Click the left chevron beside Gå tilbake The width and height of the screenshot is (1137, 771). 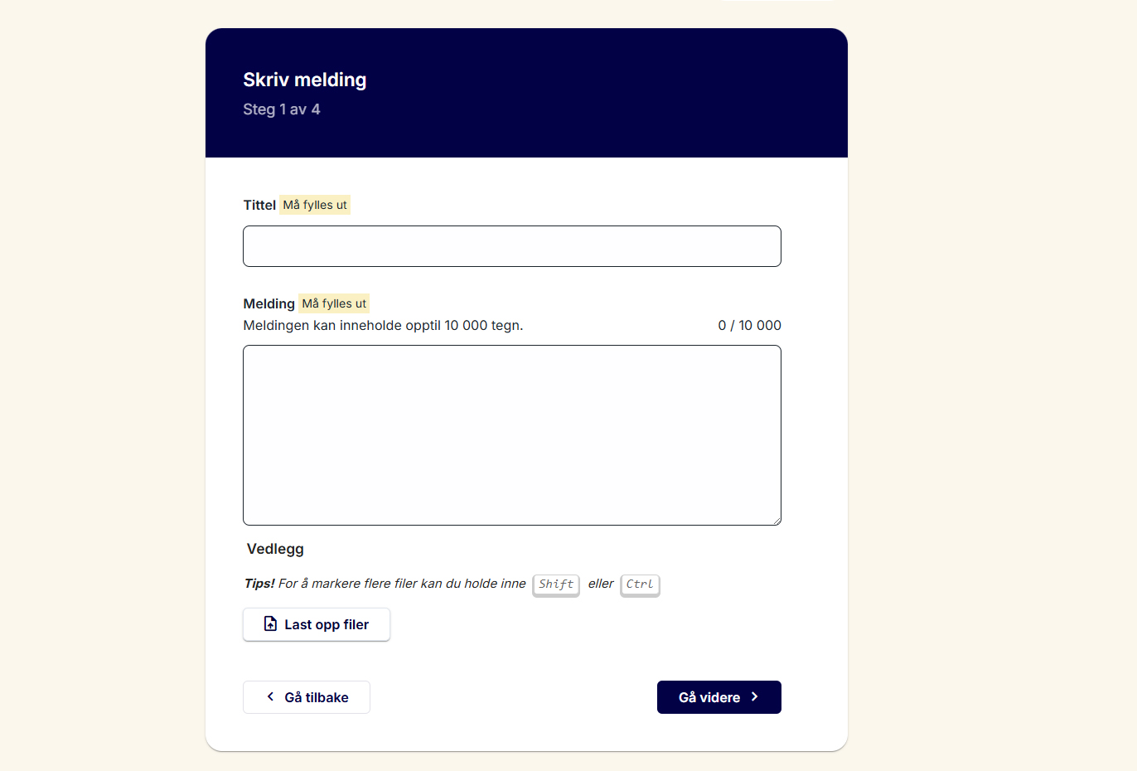pos(270,697)
